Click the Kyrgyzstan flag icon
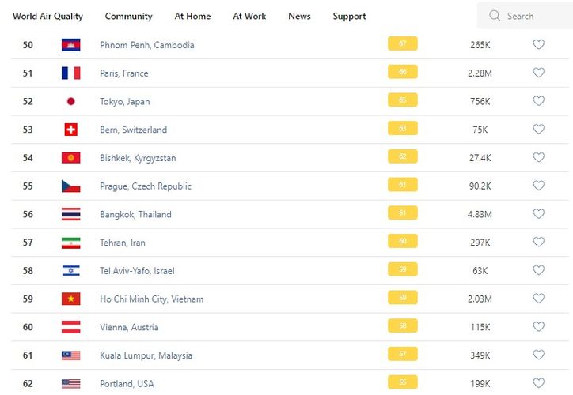The width and height of the screenshot is (573, 395). coord(70,158)
